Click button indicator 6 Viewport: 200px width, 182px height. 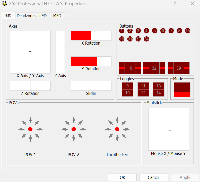(x=163, y=31)
